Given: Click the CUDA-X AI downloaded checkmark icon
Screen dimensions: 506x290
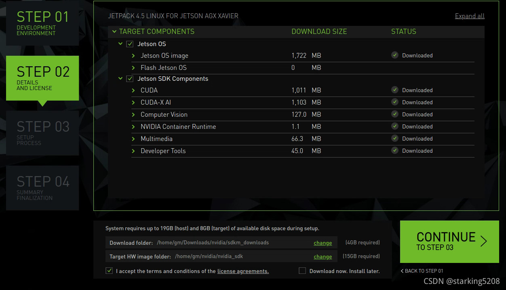Looking at the screenshot, I should pyautogui.click(x=395, y=102).
